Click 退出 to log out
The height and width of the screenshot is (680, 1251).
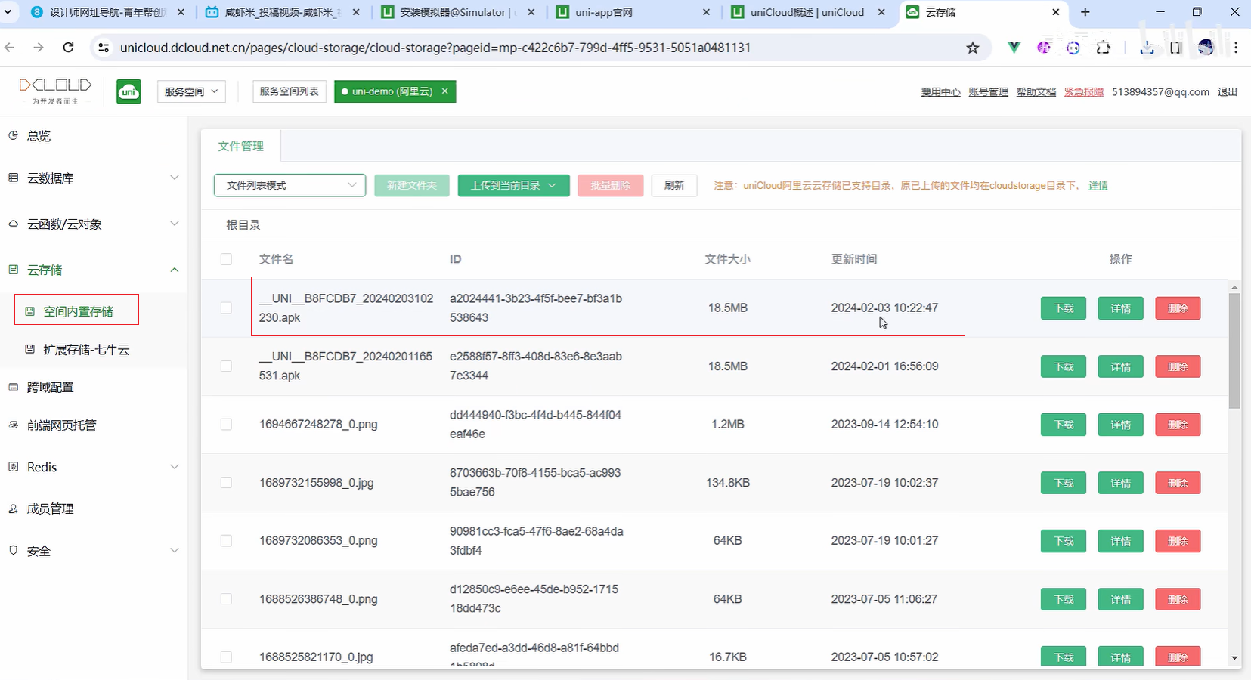point(1228,92)
